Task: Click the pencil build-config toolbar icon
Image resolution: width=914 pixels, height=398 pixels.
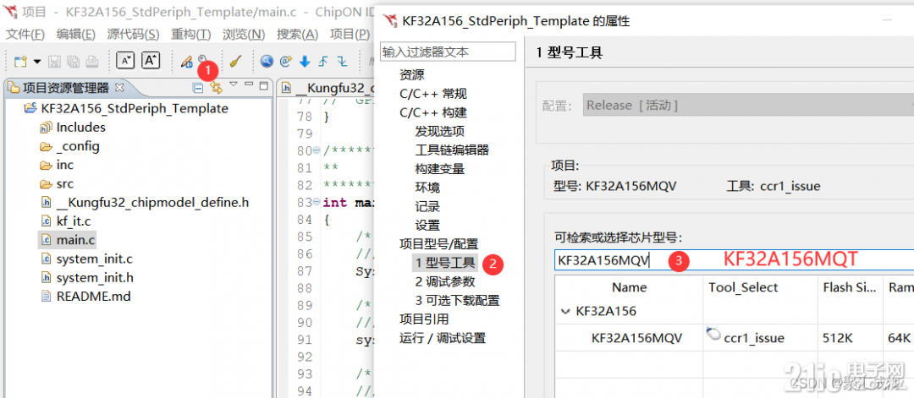Action: point(186,61)
